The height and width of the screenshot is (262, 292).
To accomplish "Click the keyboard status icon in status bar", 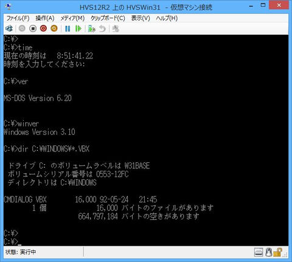I will coord(259,252).
